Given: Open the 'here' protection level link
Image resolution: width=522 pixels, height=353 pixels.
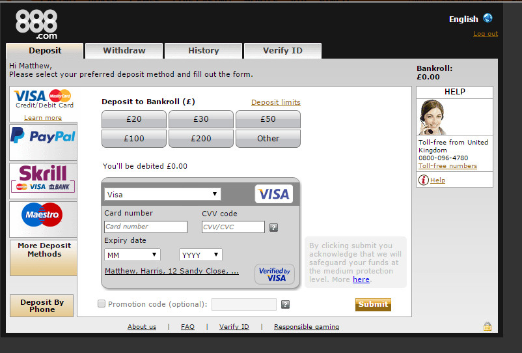Looking at the screenshot, I should point(361,279).
